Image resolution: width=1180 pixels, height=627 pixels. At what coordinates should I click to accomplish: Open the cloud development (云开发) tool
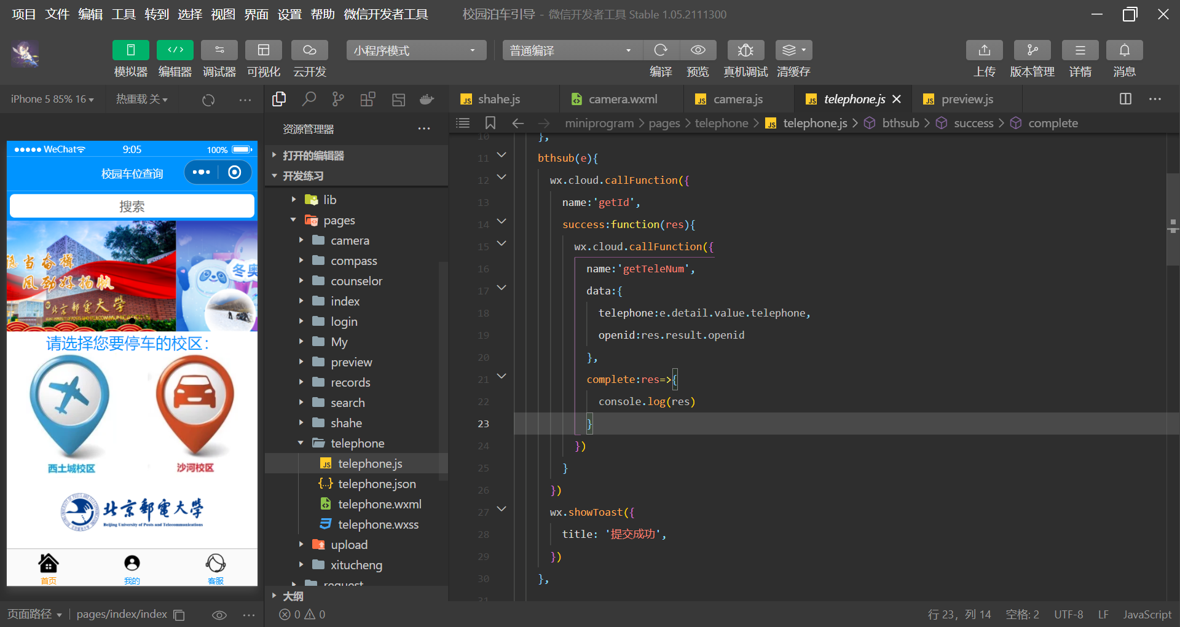click(309, 50)
